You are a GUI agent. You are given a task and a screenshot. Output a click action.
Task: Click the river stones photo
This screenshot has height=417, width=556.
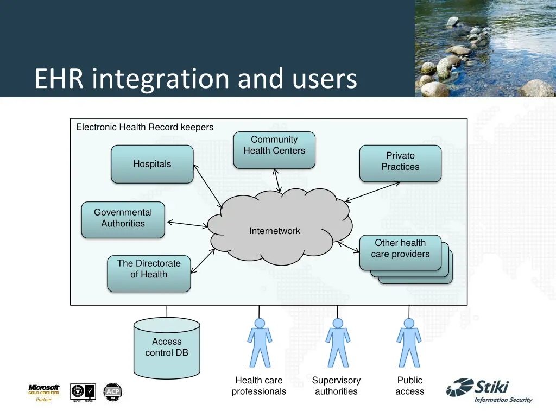pyautogui.click(x=485, y=48)
